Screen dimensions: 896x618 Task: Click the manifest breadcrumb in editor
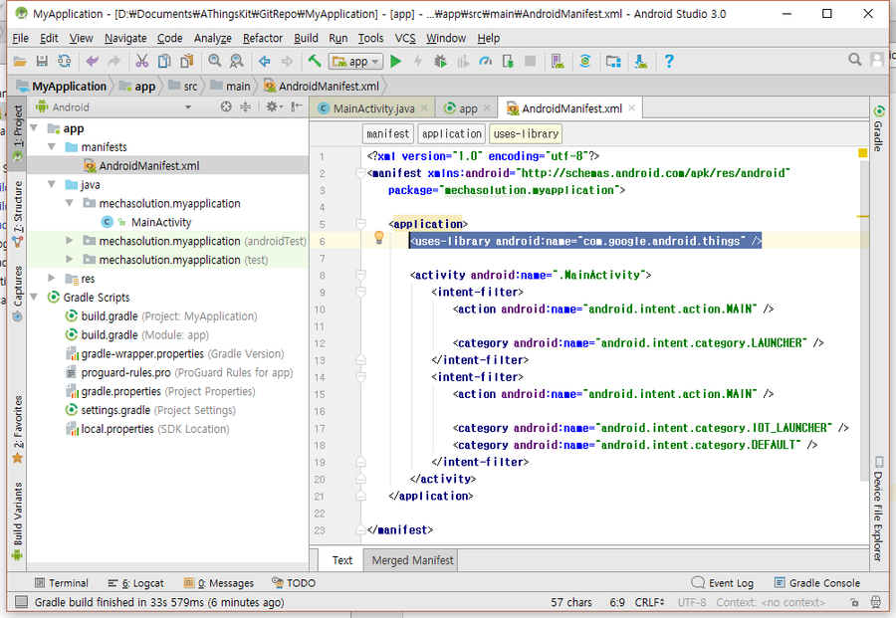coord(388,133)
